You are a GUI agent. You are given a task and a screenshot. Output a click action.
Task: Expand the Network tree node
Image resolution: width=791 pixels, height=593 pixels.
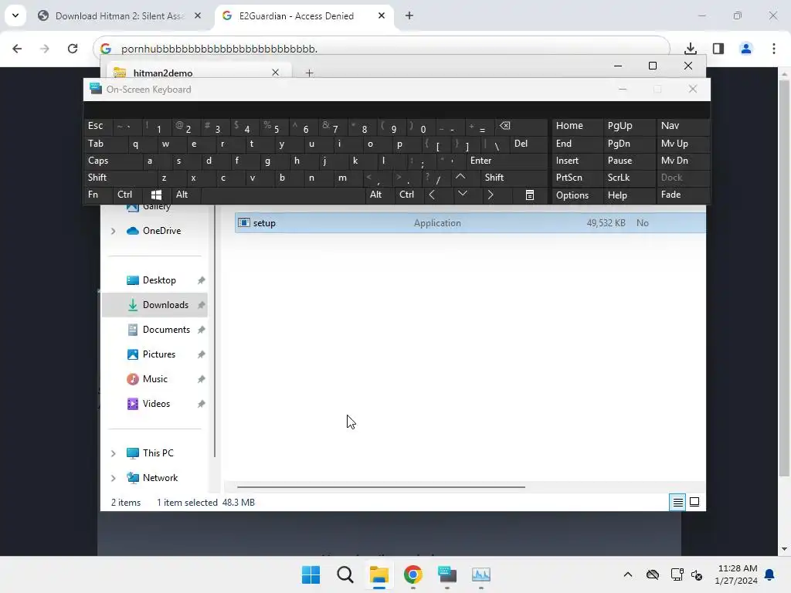pos(113,478)
